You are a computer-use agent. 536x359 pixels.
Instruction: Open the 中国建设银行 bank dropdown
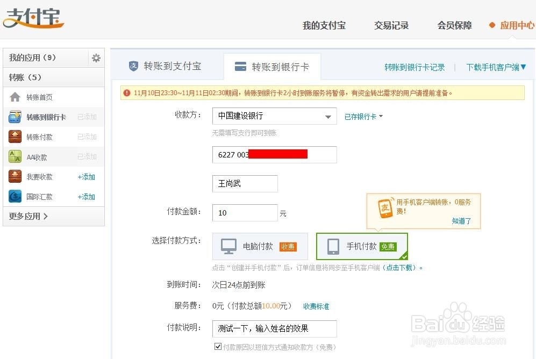[x=275, y=116]
